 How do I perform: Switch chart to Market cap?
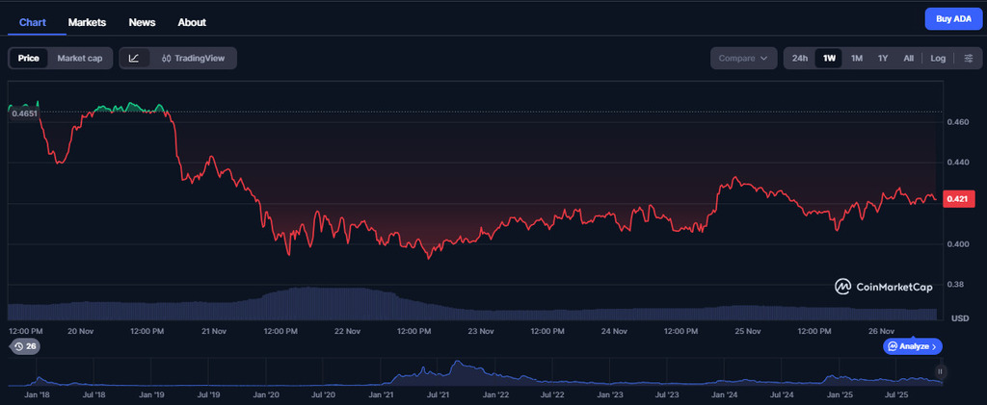[80, 59]
